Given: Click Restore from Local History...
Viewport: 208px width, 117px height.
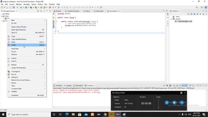Looking at the screenshot, I should [27, 80].
